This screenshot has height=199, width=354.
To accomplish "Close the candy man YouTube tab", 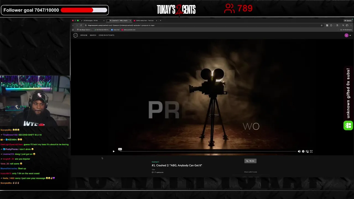I will (x=157, y=20).
